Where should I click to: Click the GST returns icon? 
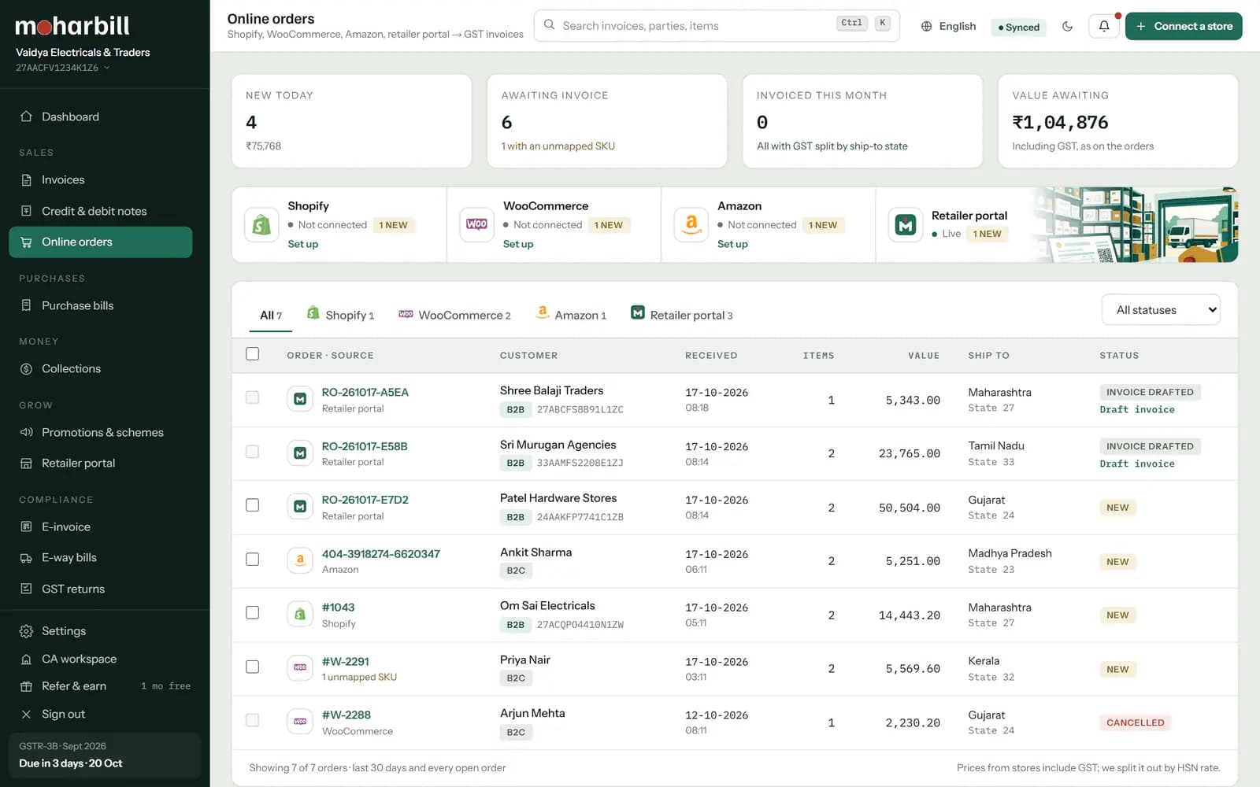tap(26, 589)
